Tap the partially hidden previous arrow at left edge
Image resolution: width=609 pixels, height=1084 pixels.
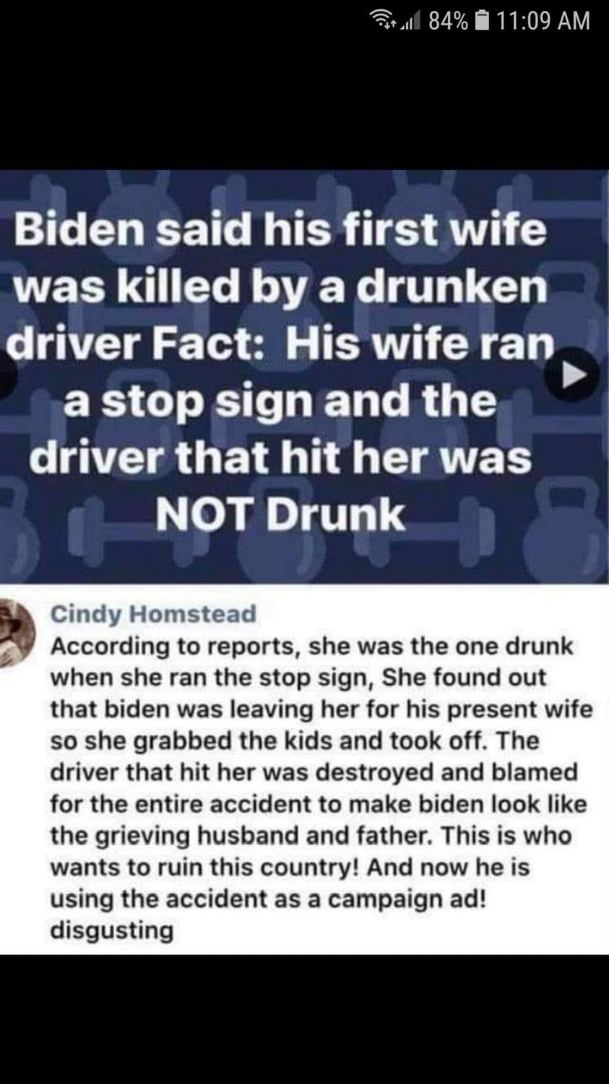point(6,376)
